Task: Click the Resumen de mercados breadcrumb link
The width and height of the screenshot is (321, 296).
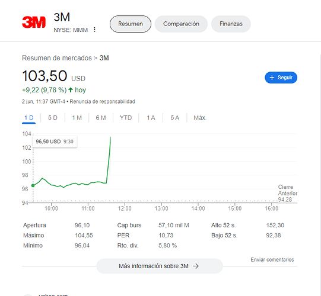Action: pyautogui.click(x=57, y=58)
